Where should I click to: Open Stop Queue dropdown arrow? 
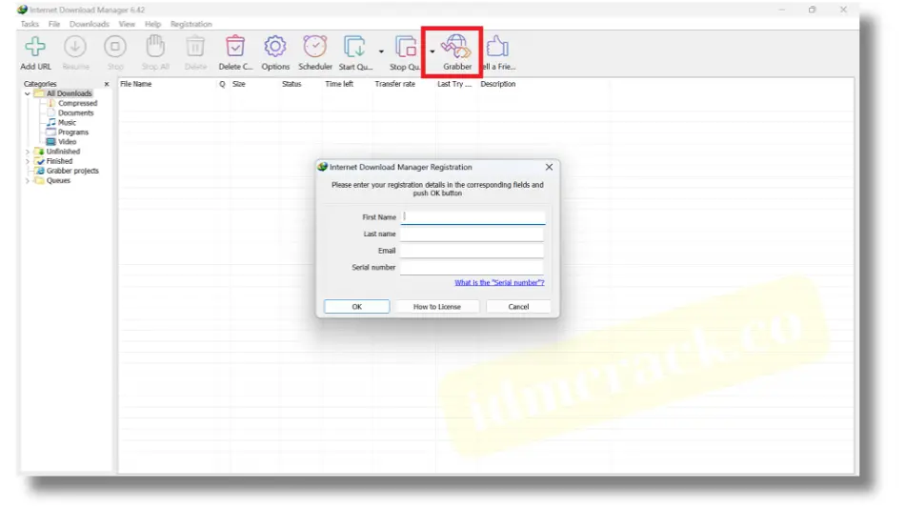[x=432, y=51]
